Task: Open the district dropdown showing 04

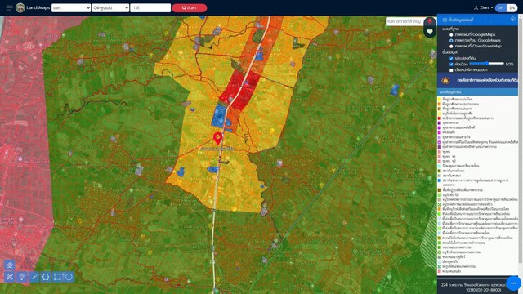Action: pyautogui.click(x=110, y=8)
